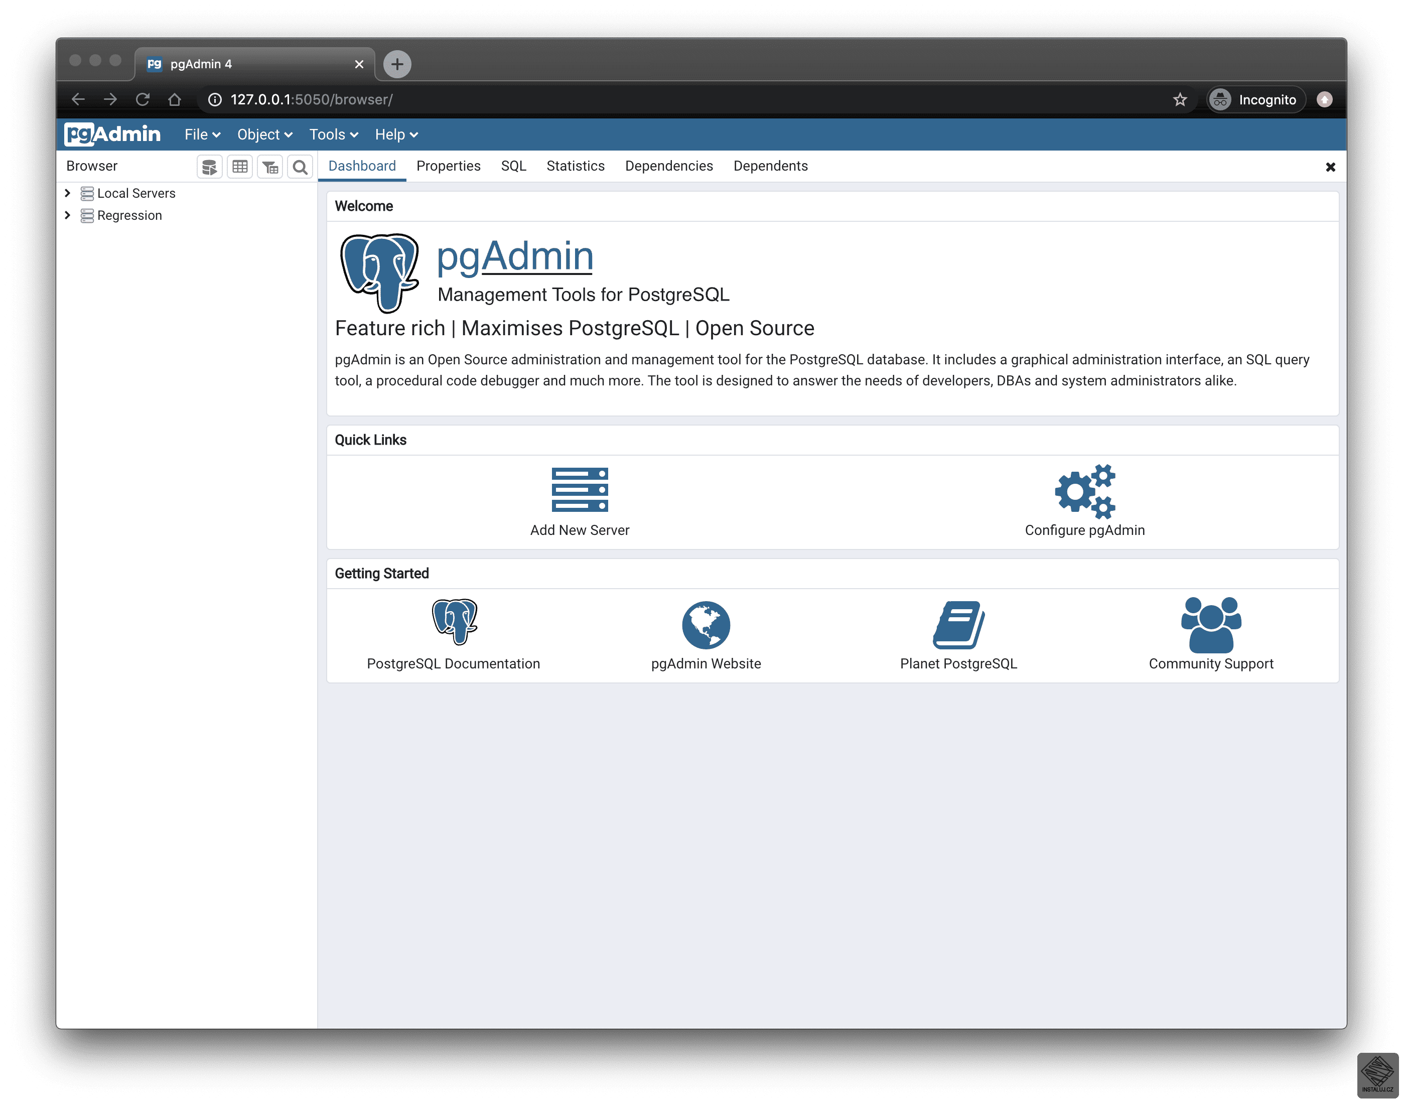Open the Tools menu
1403x1103 pixels.
click(333, 134)
